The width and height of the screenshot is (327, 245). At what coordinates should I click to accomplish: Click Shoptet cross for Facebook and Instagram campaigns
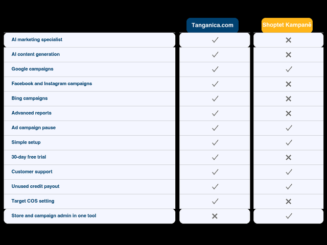point(288,84)
